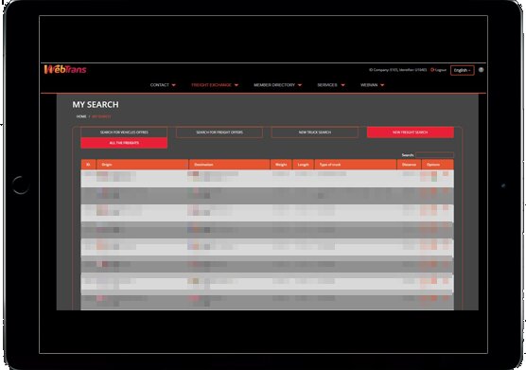Click the New Freight Search button
The image size is (526, 370).
(411, 132)
